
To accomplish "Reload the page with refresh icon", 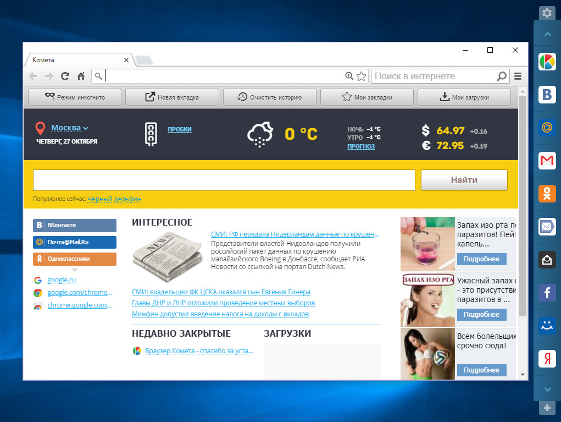I will click(x=65, y=76).
